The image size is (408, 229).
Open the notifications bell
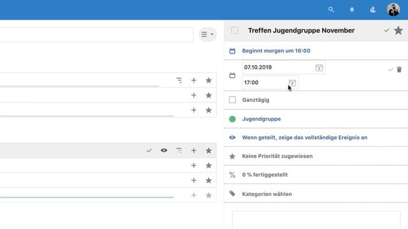pyautogui.click(x=352, y=10)
